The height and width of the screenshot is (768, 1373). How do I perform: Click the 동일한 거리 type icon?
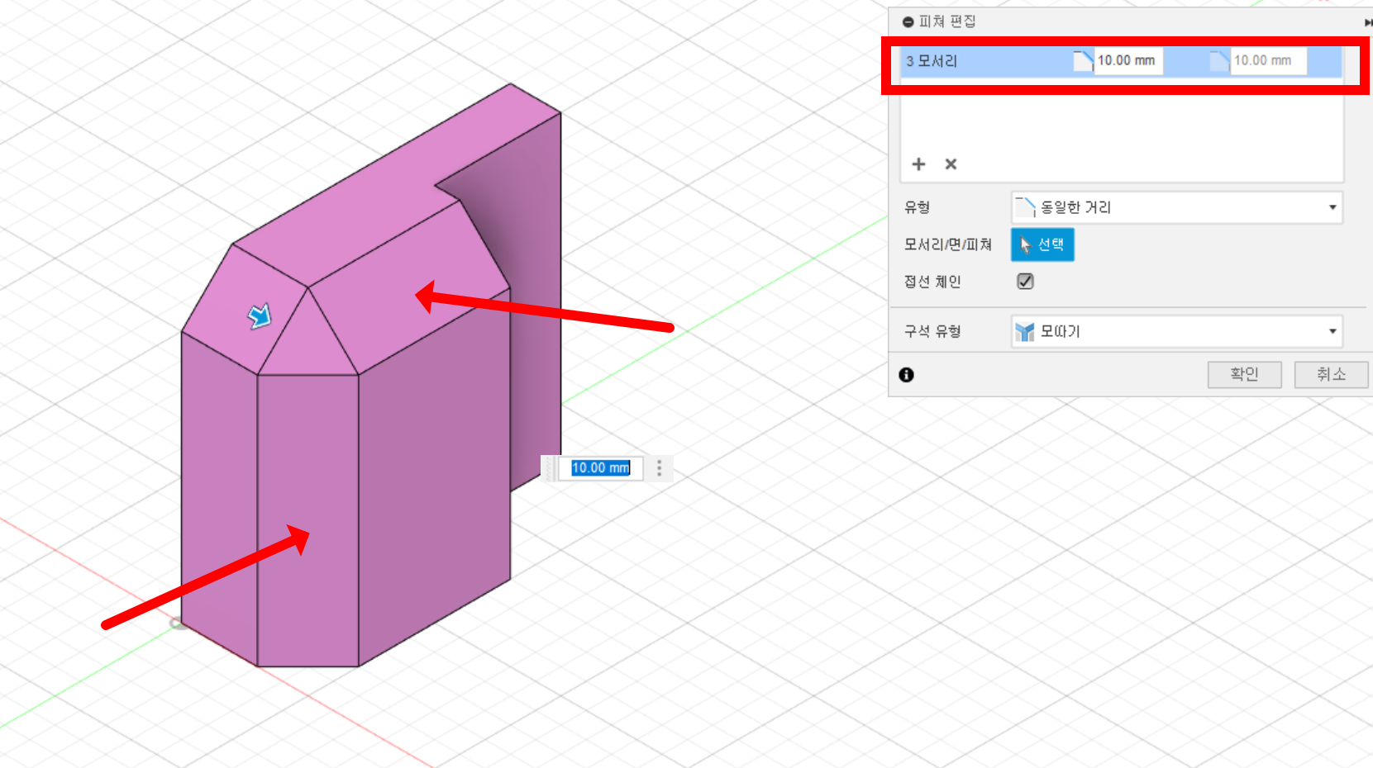(x=1025, y=207)
